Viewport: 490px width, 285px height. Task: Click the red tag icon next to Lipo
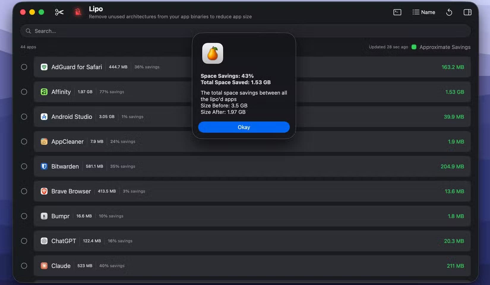click(77, 12)
